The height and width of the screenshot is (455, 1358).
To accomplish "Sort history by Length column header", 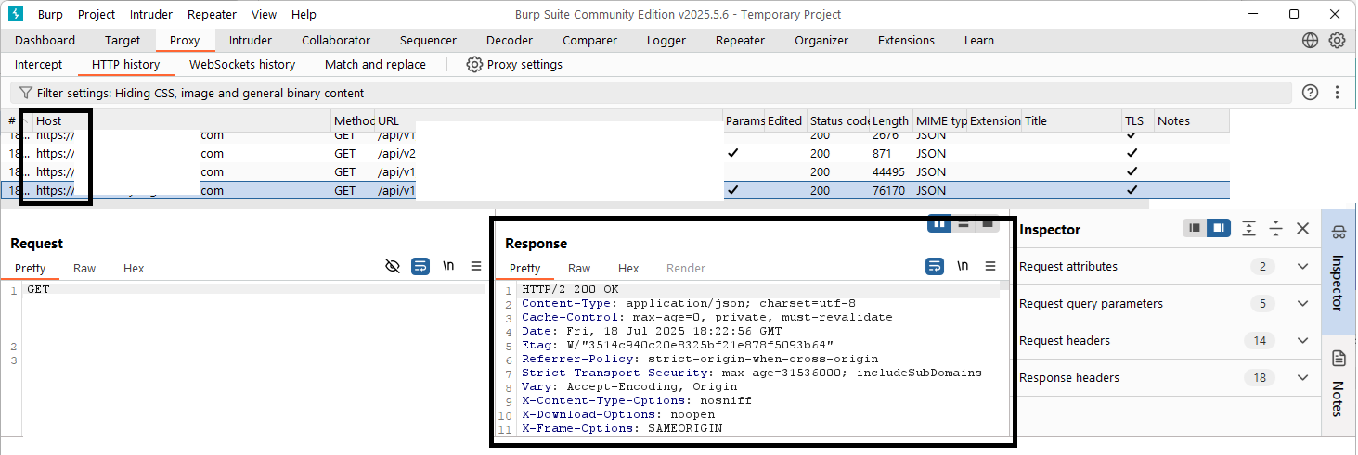I will pyautogui.click(x=891, y=120).
